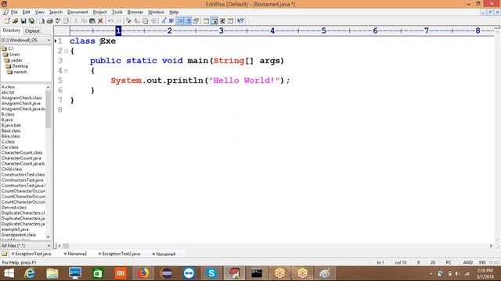Viewport: 501px width, 281px height.
Task: Select CharacterCount.java in the file list
Action: pos(21,158)
